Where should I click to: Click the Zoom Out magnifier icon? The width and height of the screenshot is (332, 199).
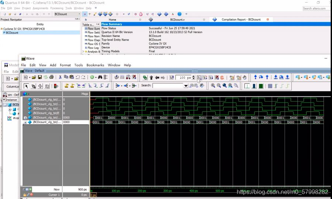point(219,86)
